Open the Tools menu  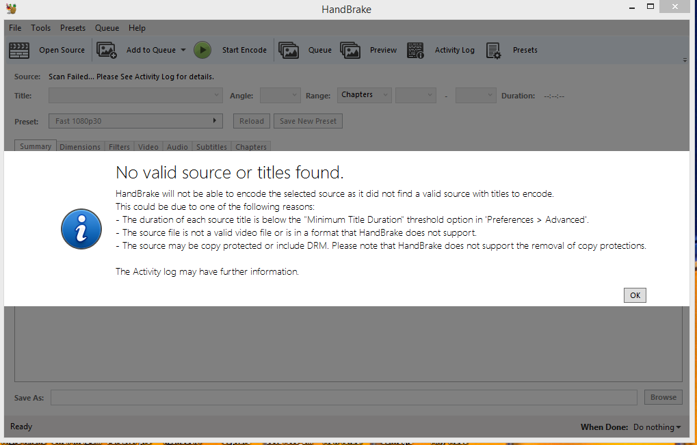click(x=40, y=27)
